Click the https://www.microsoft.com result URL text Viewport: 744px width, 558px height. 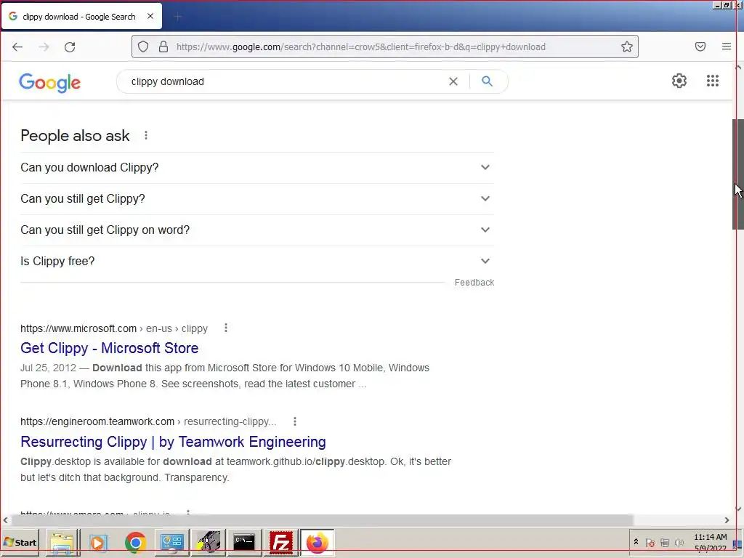pos(78,328)
